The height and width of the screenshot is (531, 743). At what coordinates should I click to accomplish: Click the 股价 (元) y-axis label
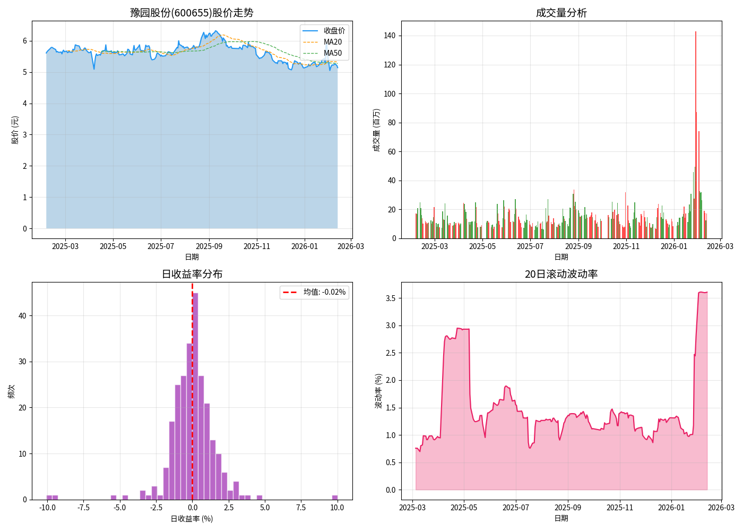15,130
